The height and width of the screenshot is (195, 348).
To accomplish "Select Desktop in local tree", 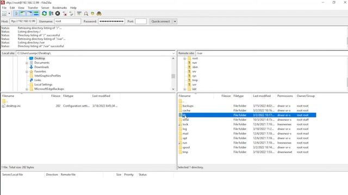I will coord(40,58).
